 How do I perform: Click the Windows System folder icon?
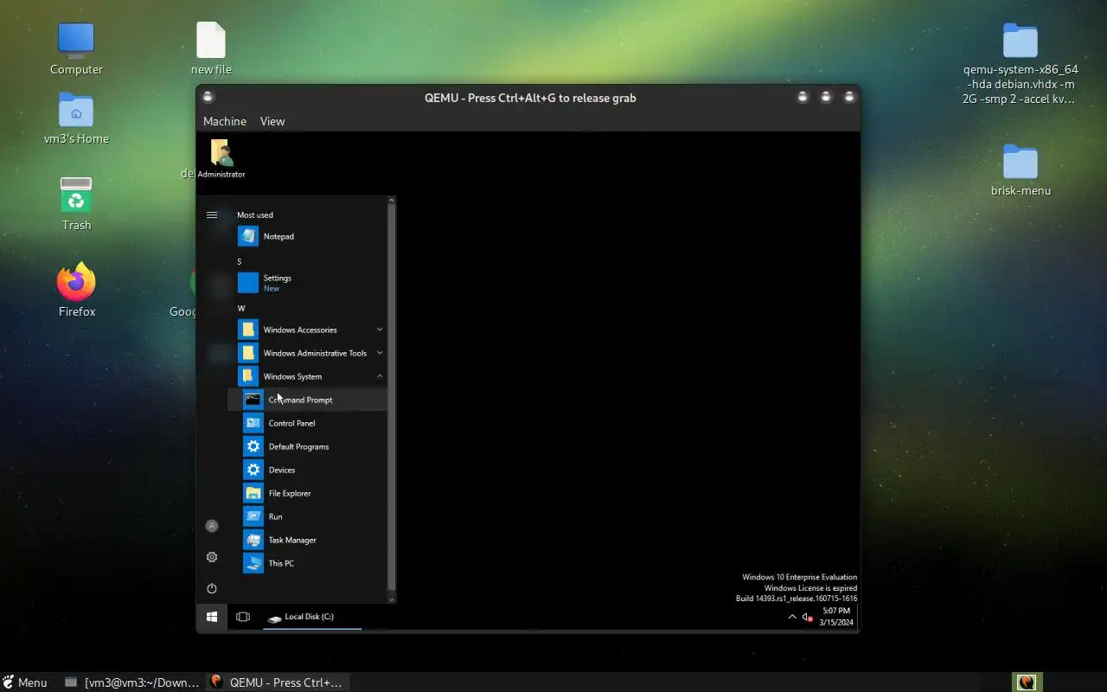tap(248, 376)
